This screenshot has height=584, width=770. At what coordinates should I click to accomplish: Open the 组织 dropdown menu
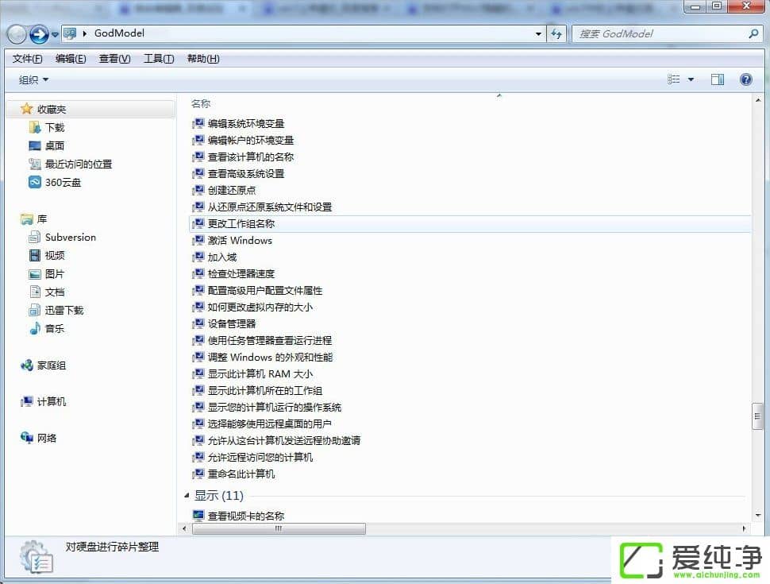[x=33, y=79]
